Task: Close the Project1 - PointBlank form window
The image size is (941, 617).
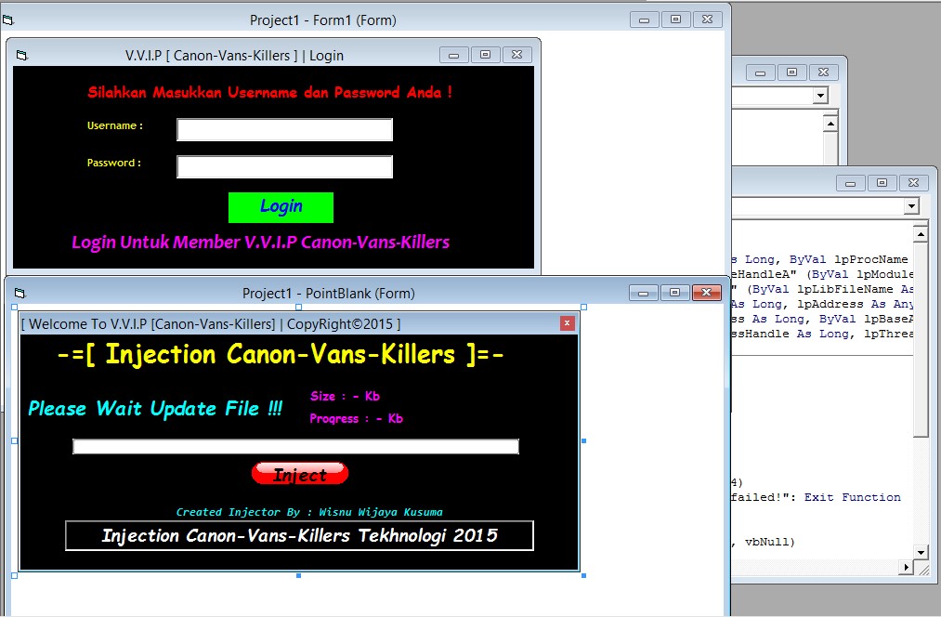Action: 706,293
